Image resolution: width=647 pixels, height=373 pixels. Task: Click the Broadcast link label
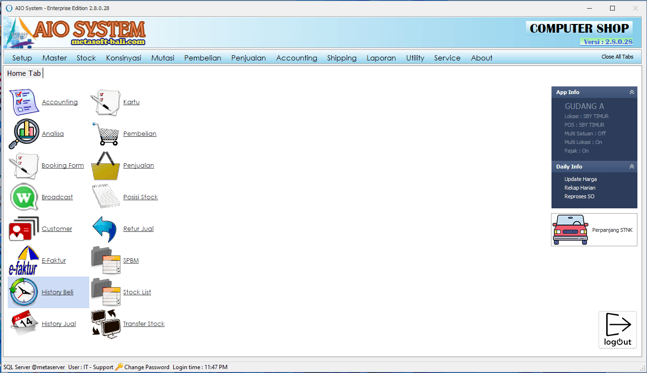(57, 197)
